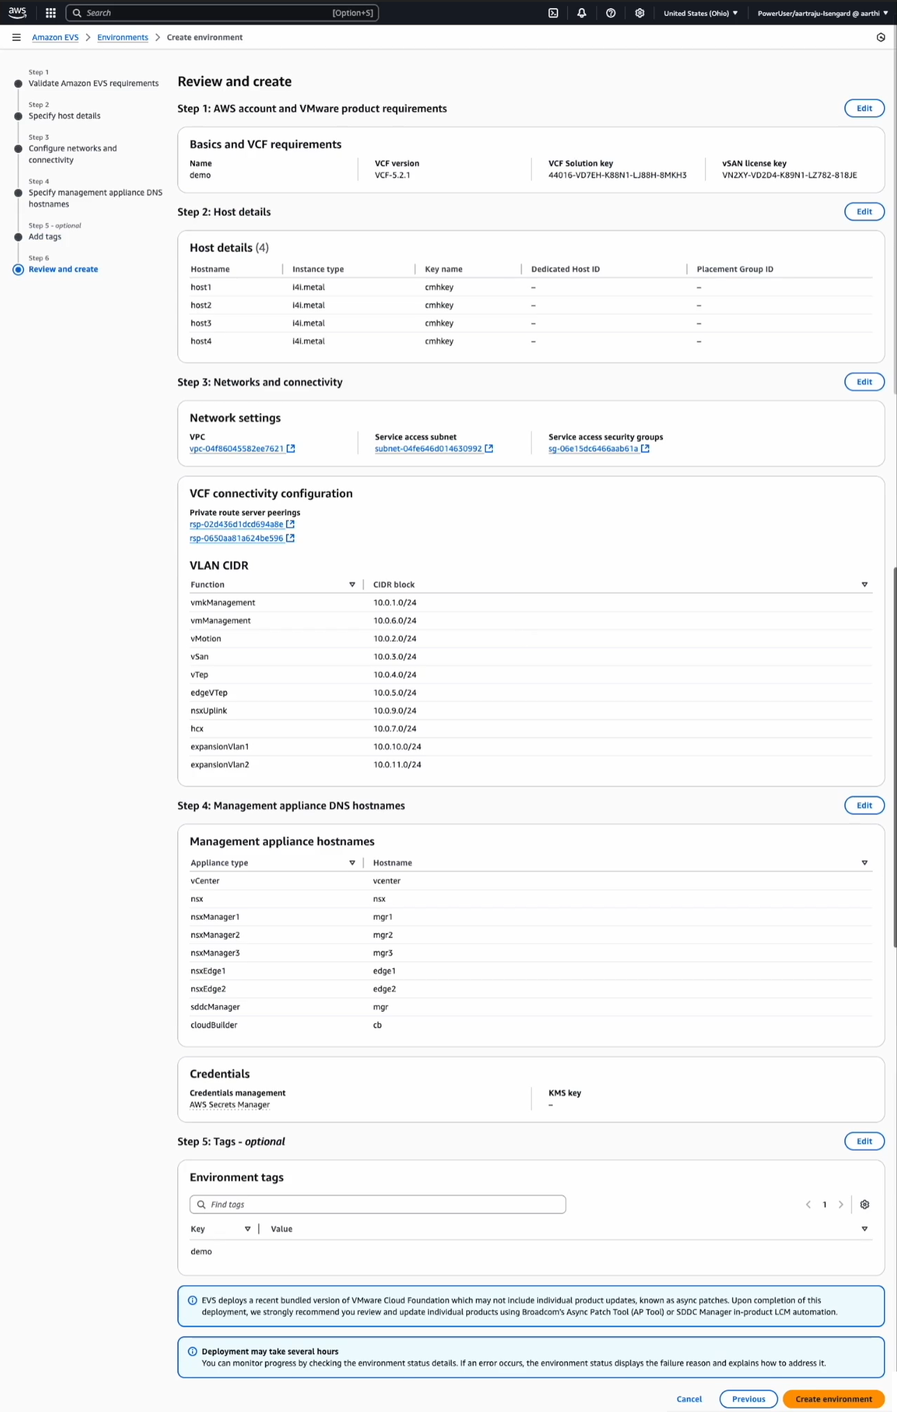The height and width of the screenshot is (1412, 897).
Task: Select host1 i4i.metal instance type cell
Action: [308, 287]
